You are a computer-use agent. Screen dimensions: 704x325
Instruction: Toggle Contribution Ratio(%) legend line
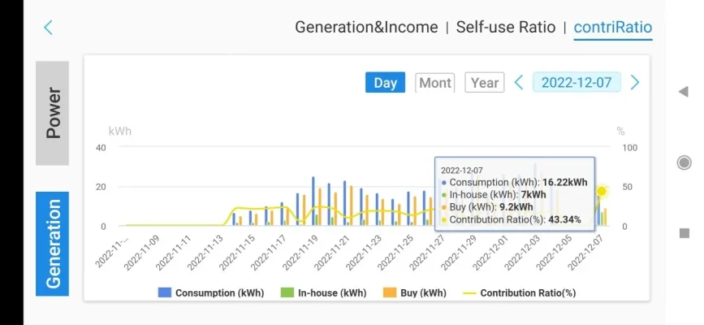coord(520,293)
